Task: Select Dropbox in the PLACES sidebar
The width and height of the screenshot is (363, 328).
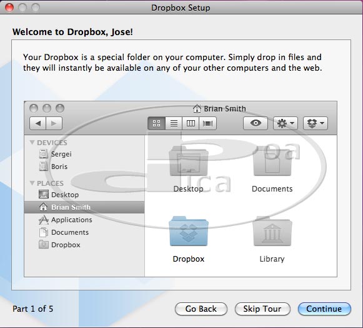Action: point(59,245)
